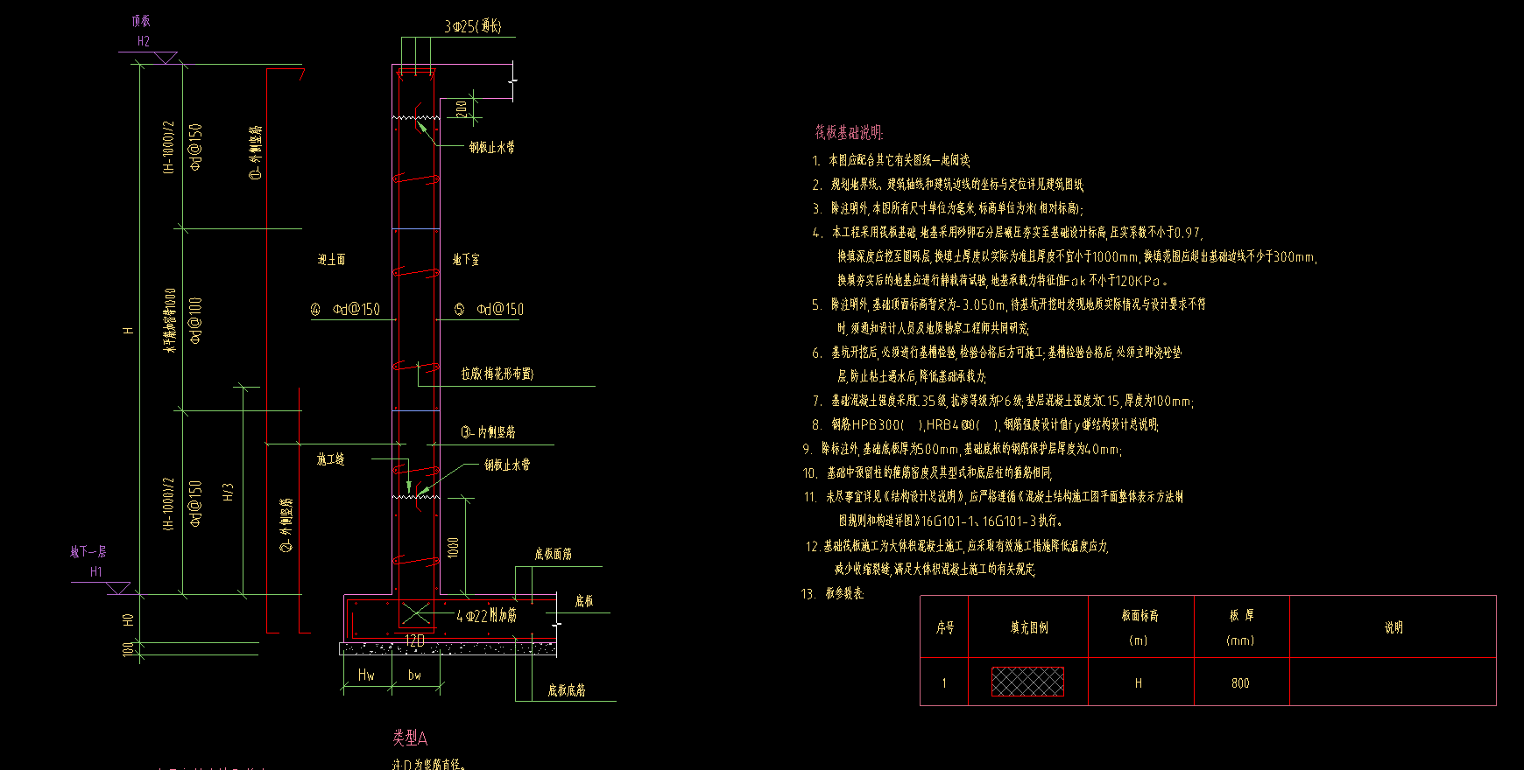Click the '类型A' detail title
The width and height of the screenshot is (1524, 770).
[x=410, y=738]
